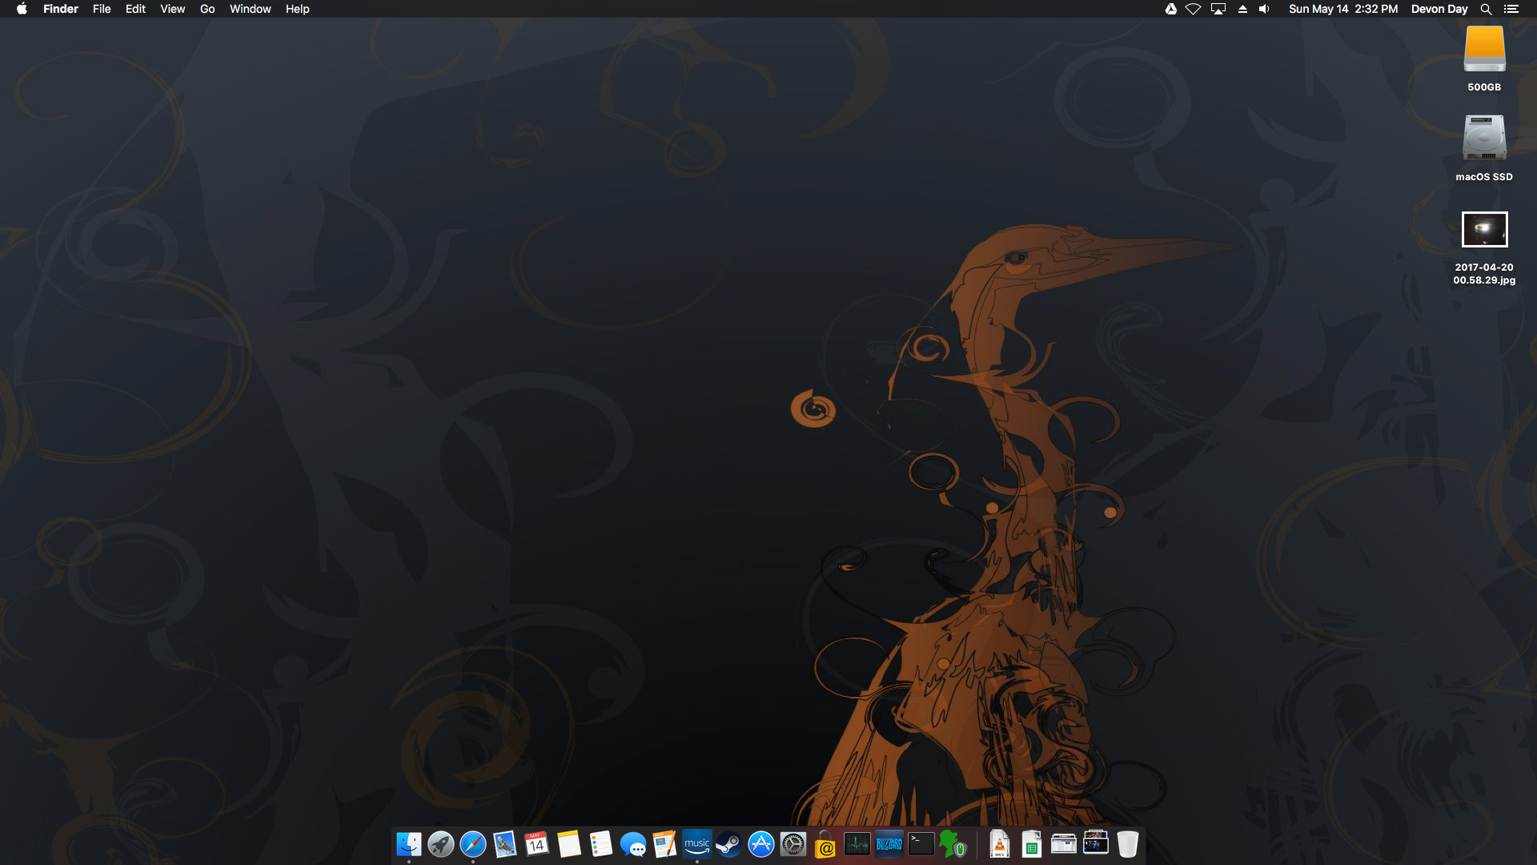Click the date and time clock
Viewport: 1537px width, 865px height.
1343,9
